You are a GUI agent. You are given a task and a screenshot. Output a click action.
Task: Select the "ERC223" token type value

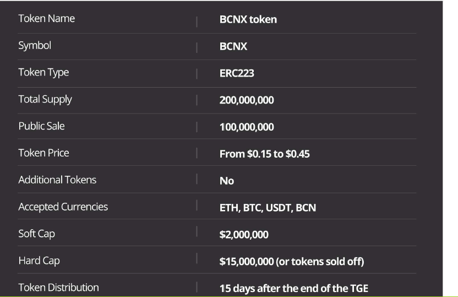click(x=237, y=73)
